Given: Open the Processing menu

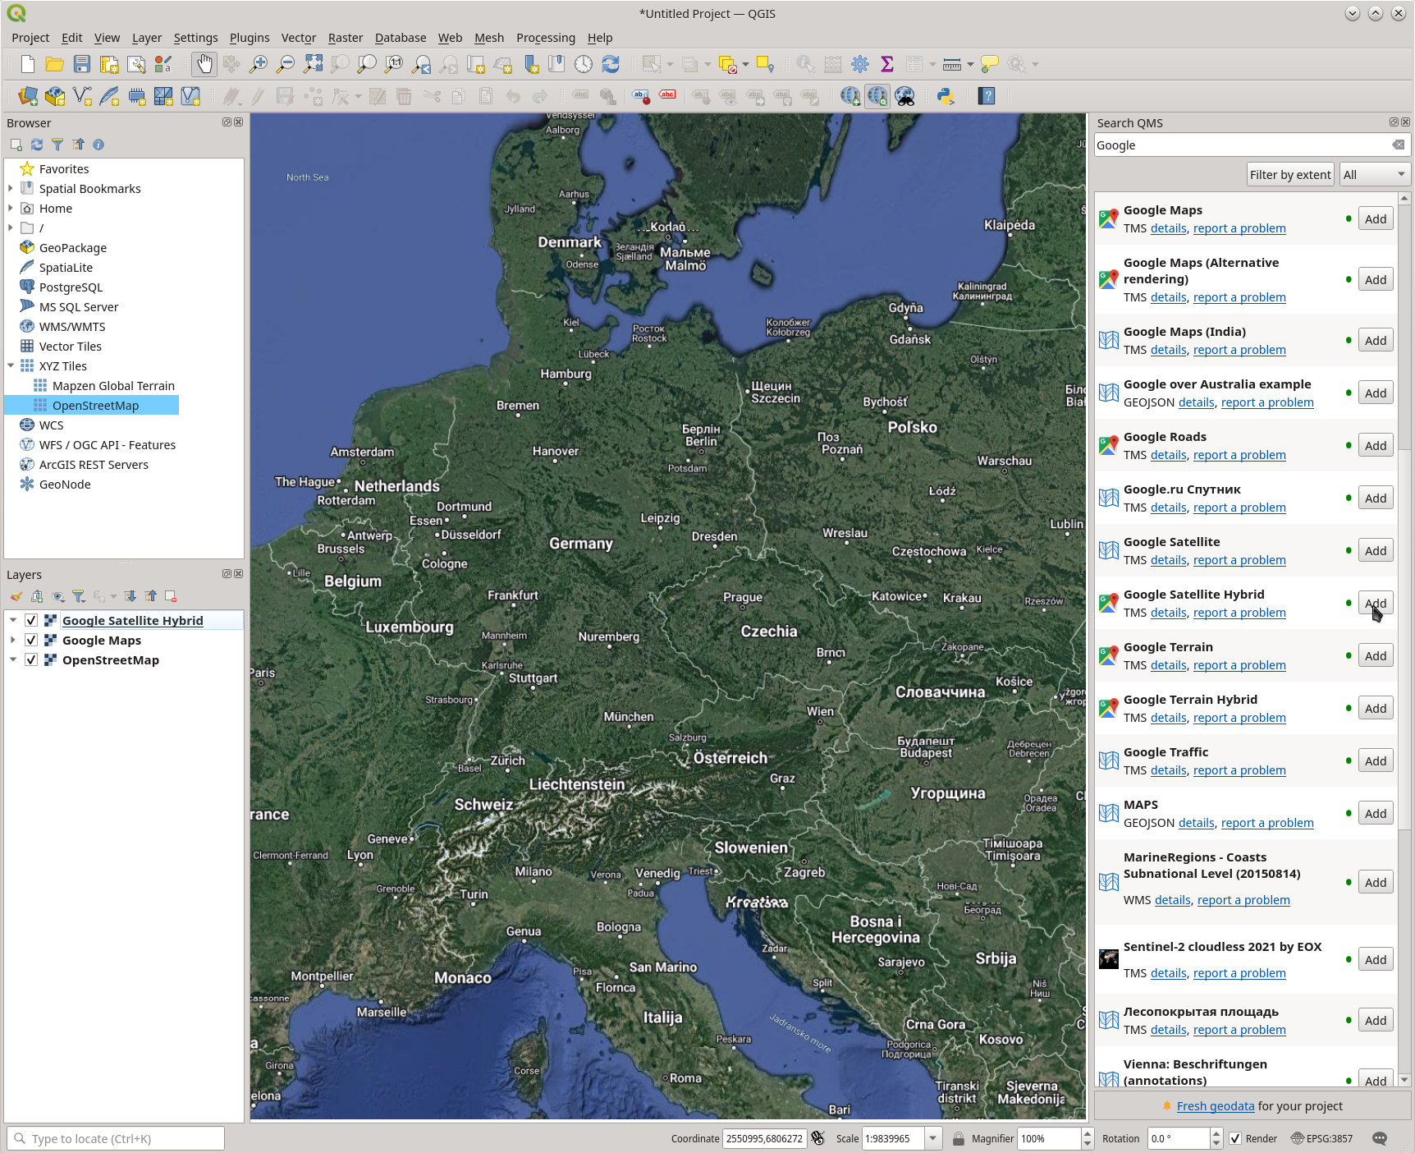Looking at the screenshot, I should 545,38.
